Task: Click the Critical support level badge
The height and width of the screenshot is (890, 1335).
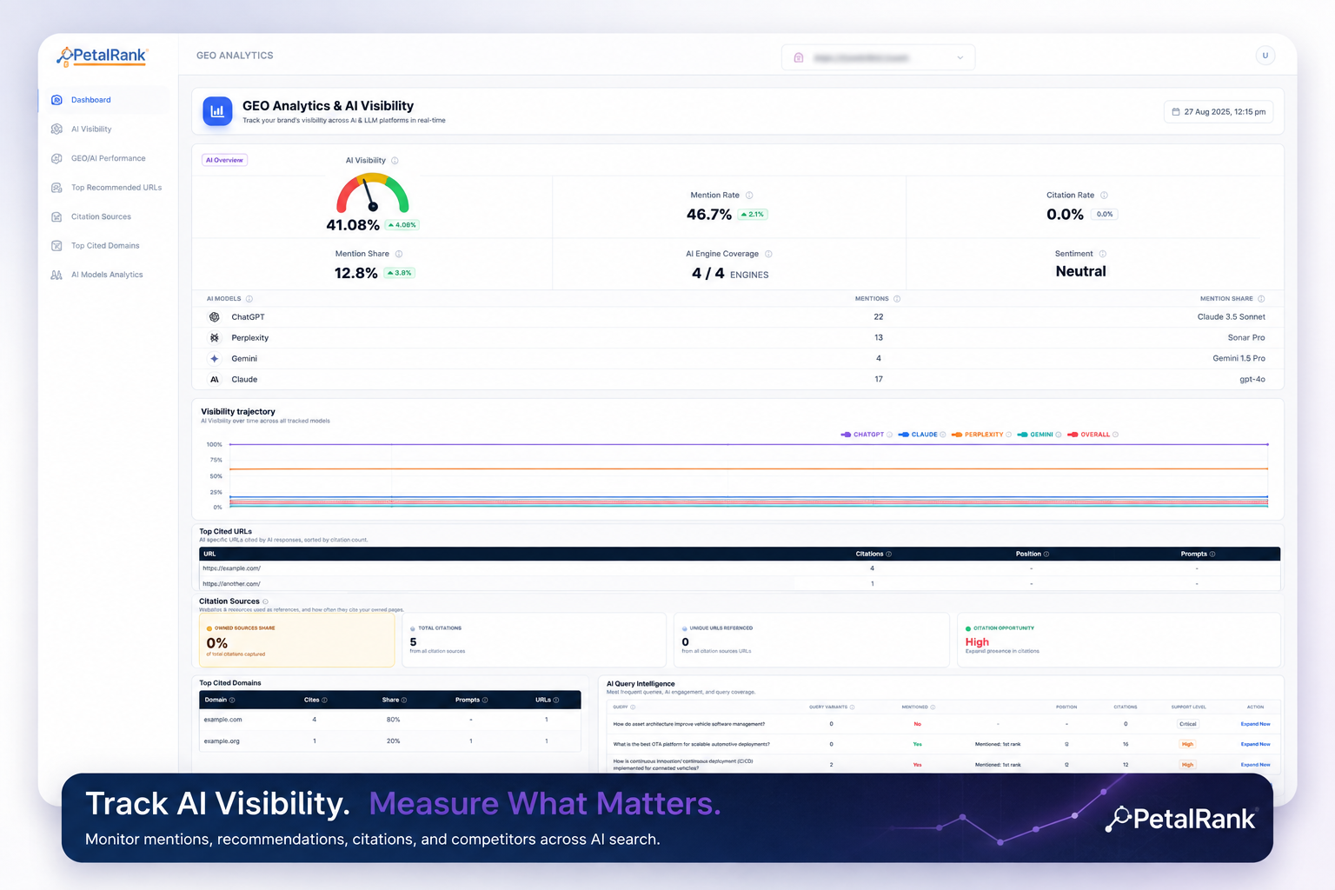Action: click(x=1188, y=724)
